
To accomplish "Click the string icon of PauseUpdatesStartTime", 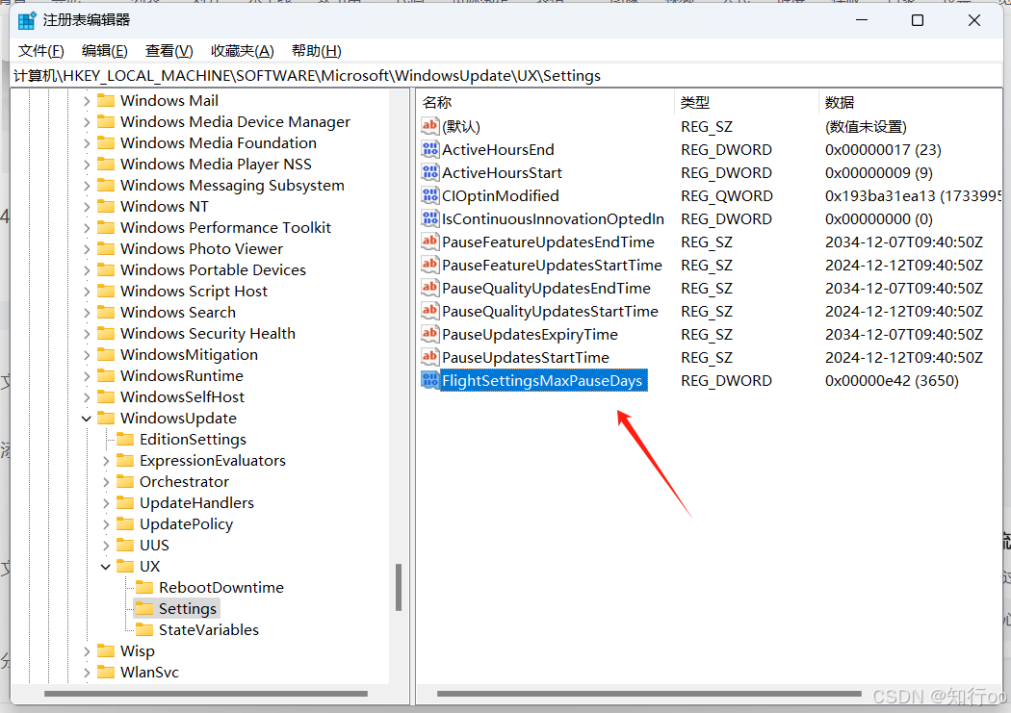I will tap(430, 358).
